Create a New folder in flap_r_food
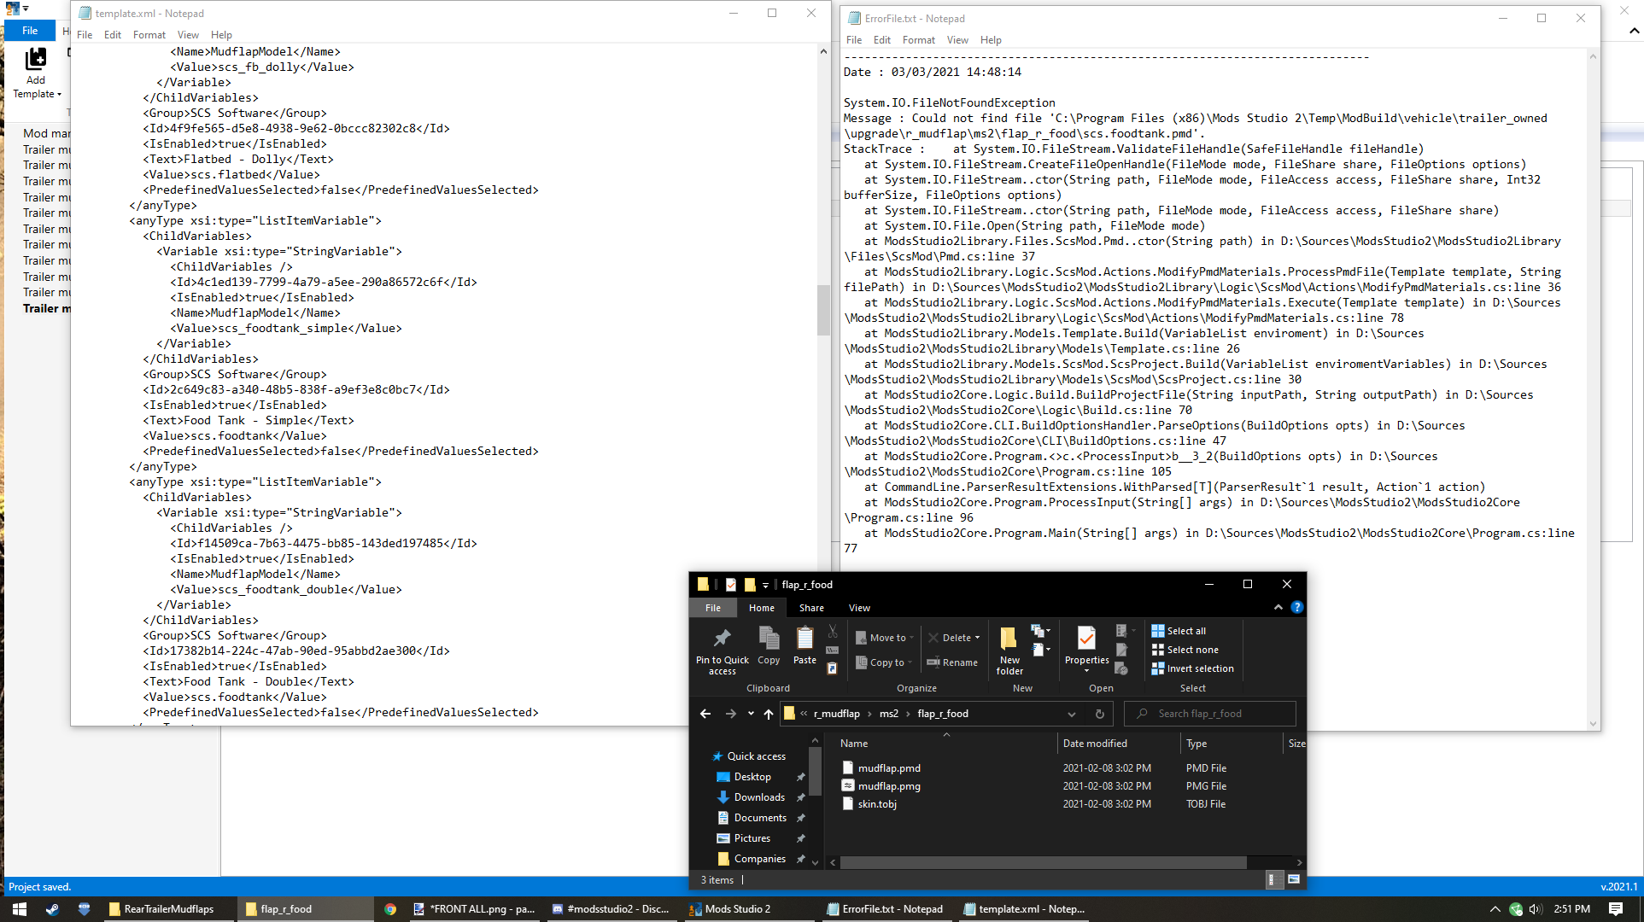This screenshot has height=922, width=1644. click(1009, 647)
